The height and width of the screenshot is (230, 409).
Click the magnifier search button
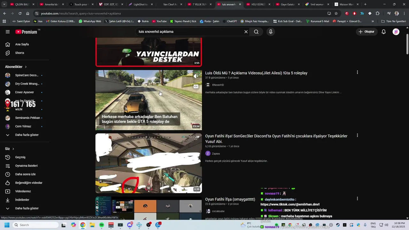pyautogui.click(x=256, y=32)
